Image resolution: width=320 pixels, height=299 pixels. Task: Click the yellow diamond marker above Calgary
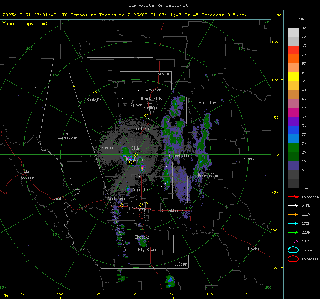pos(140,205)
